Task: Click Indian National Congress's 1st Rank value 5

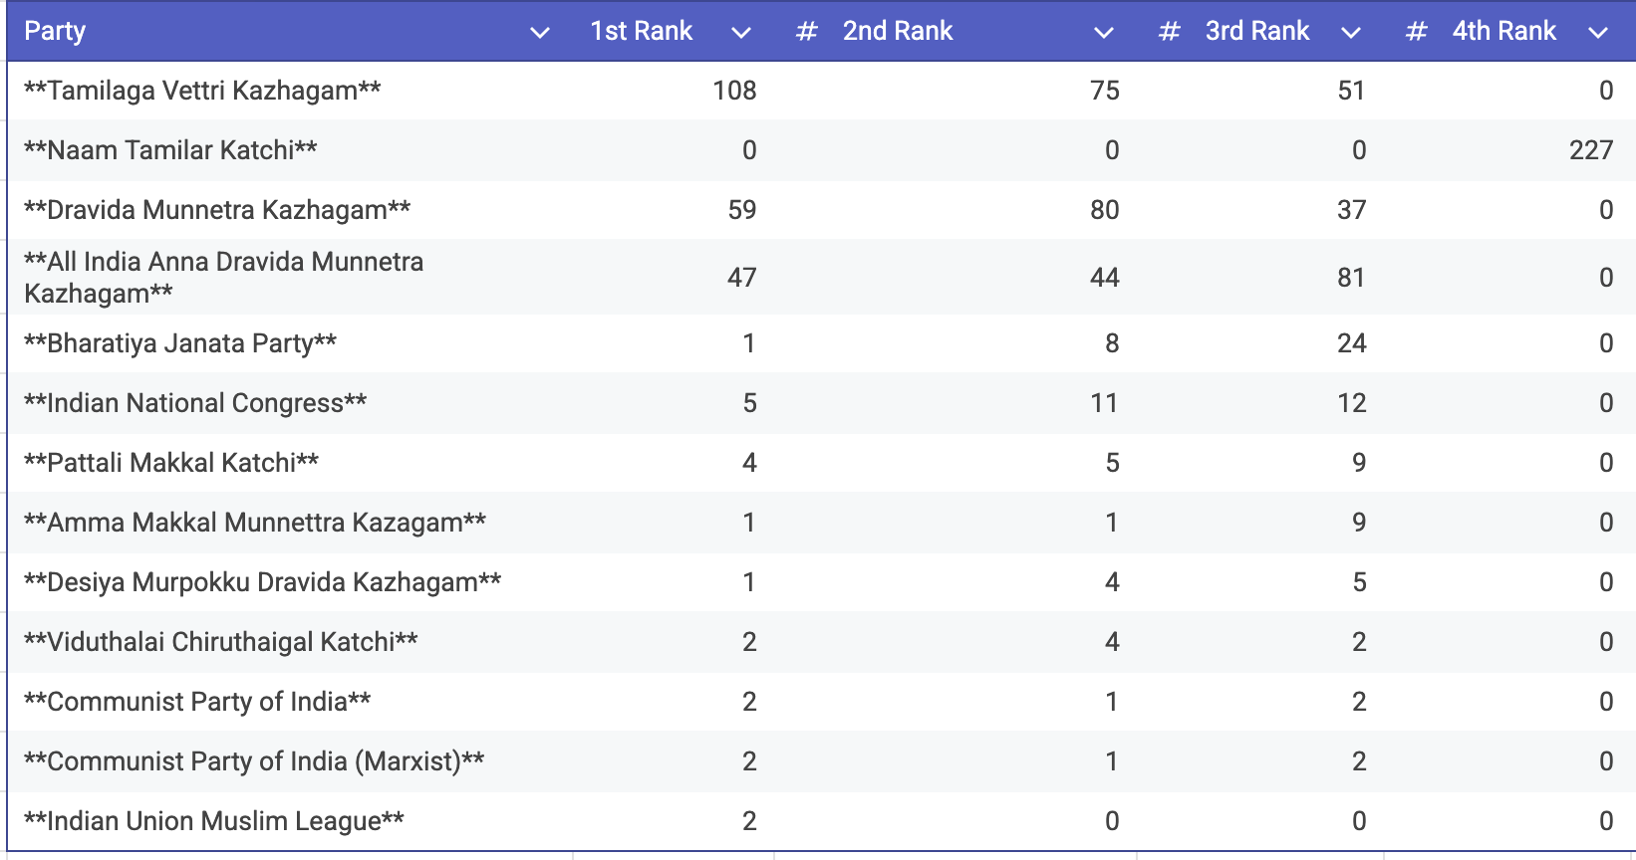Action: [750, 403]
